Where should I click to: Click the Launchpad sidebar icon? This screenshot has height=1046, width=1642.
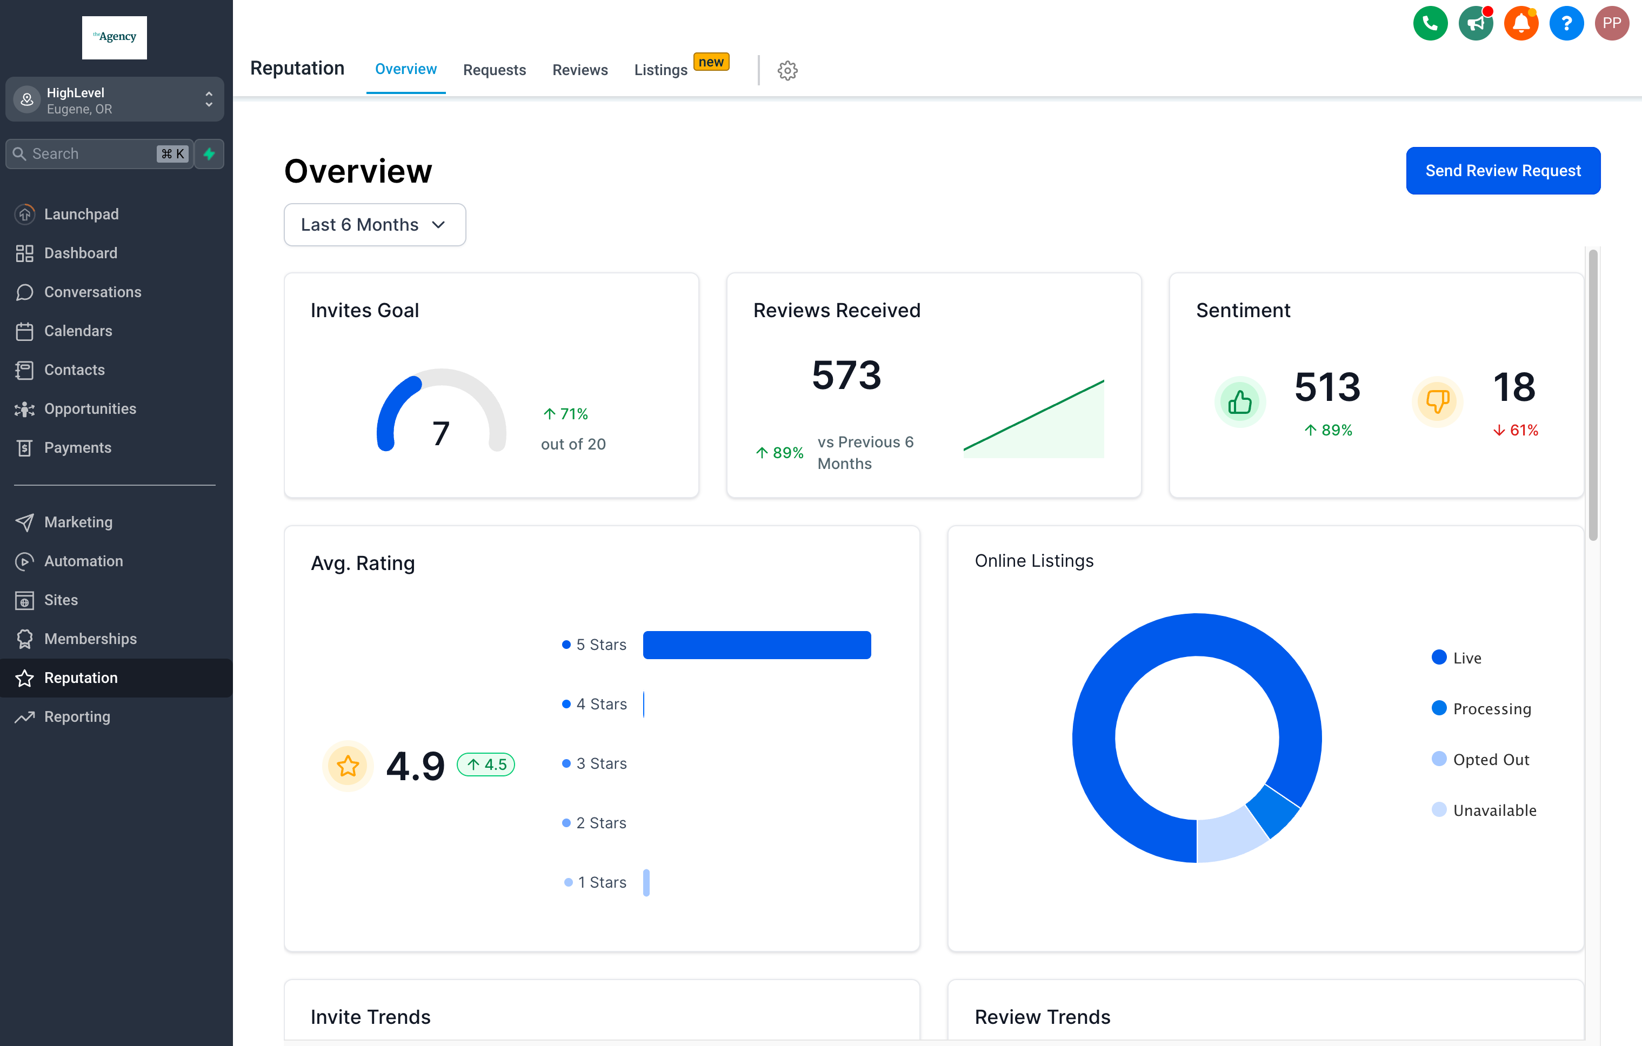(24, 214)
